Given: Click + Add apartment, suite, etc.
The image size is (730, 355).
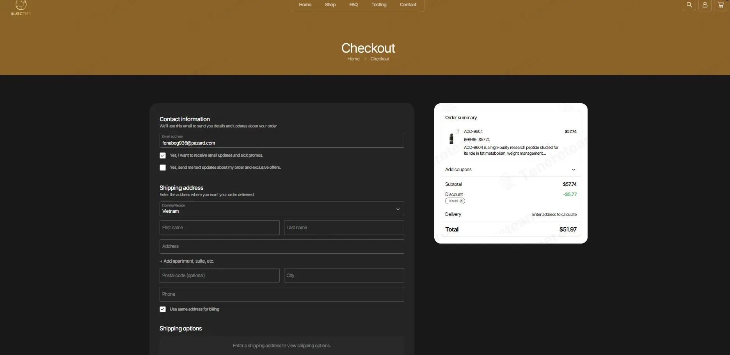Looking at the screenshot, I should [x=187, y=261].
